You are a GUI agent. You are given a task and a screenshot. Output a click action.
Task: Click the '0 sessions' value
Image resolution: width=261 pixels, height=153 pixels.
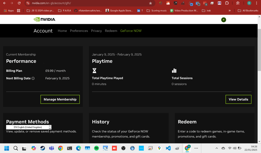179,84
